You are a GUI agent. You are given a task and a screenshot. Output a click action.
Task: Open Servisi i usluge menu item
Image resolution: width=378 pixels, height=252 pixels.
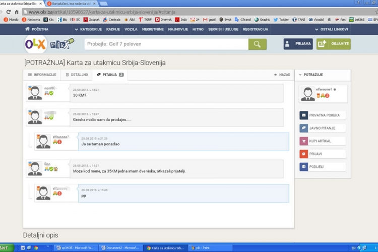coord(223,29)
